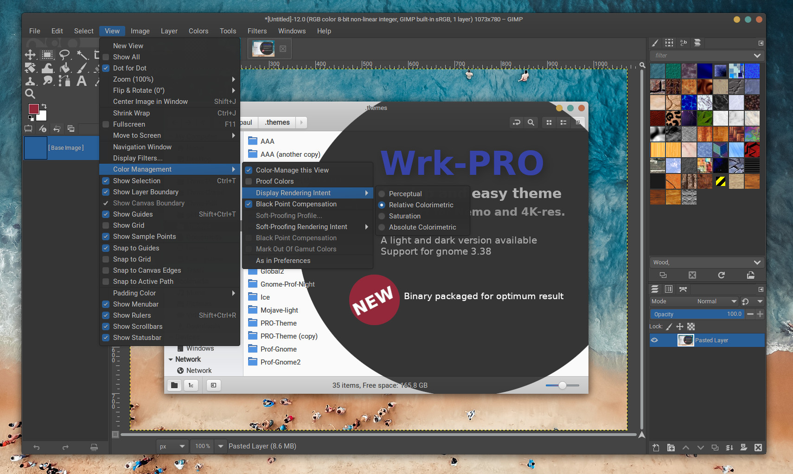This screenshot has height=474, width=793.
Task: Select the Clone stamp tool
Action: (x=30, y=81)
